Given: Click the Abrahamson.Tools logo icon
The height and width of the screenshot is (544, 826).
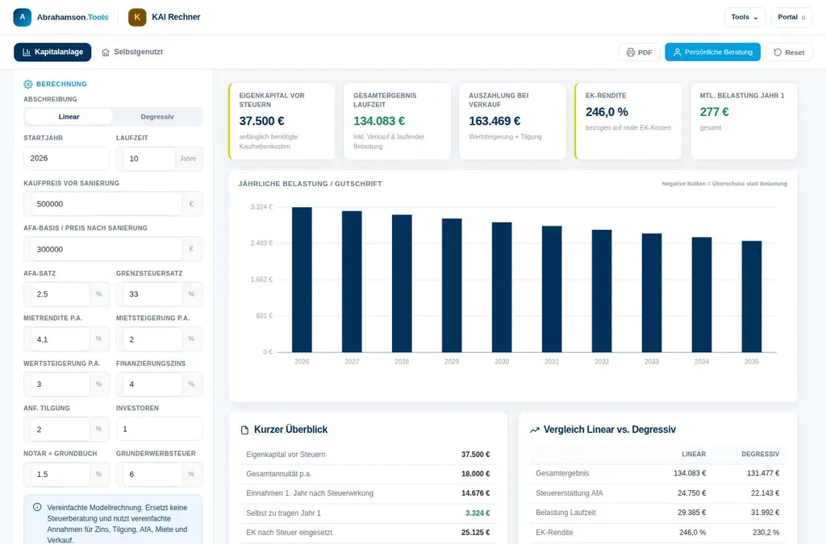Looking at the screenshot, I should coord(22,17).
